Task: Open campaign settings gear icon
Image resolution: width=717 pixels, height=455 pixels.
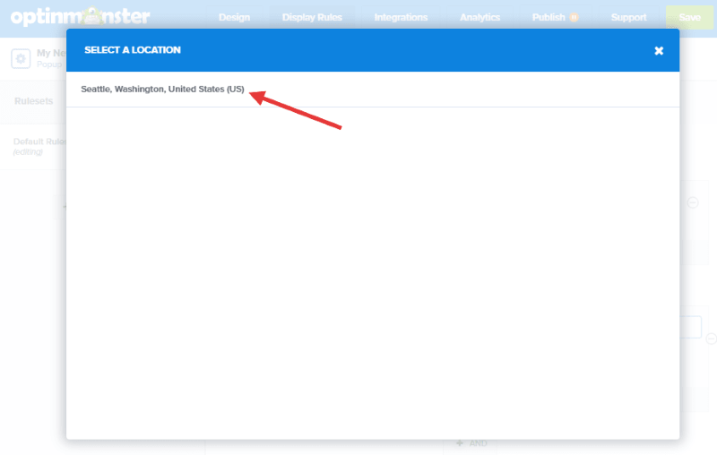Action: (21, 58)
